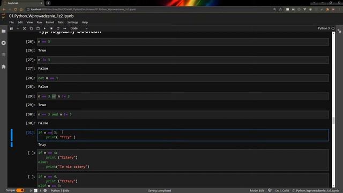Click Python 3 | Idle status text
343x193 pixels.
[60, 191]
